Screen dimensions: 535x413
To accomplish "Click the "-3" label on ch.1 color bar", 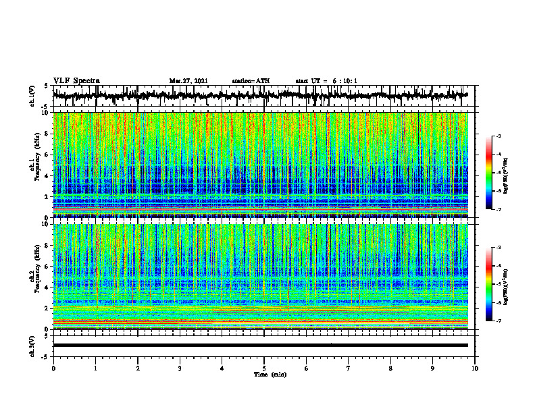I will [x=498, y=136].
